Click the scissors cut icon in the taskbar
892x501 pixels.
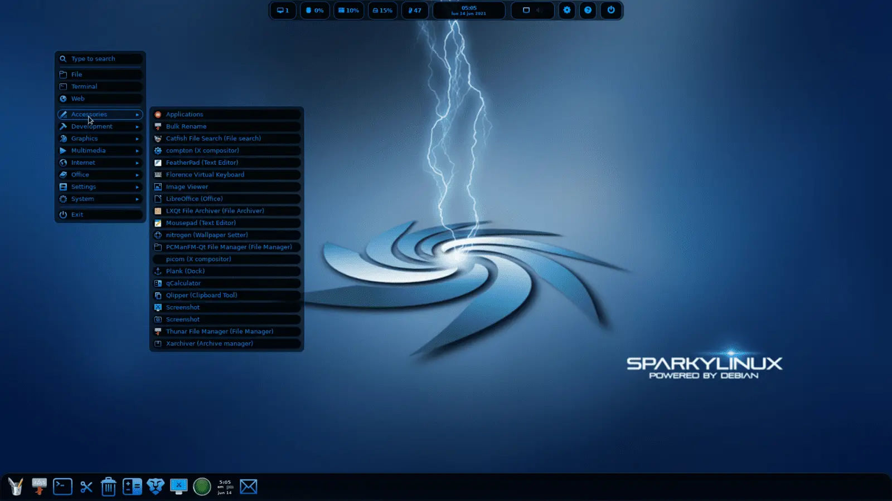[85, 486]
